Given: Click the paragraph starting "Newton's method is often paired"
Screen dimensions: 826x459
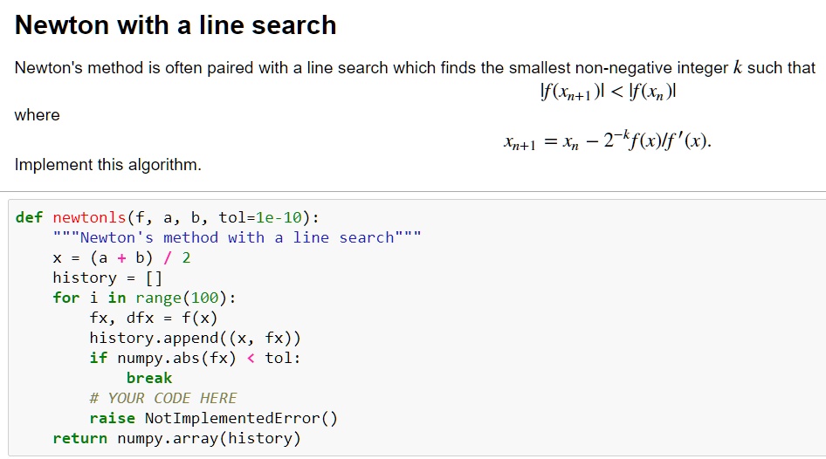Looking at the screenshot, I should [x=415, y=68].
